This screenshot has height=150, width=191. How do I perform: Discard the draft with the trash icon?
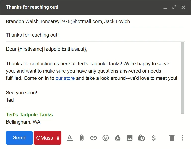pyautogui.click(x=172, y=138)
